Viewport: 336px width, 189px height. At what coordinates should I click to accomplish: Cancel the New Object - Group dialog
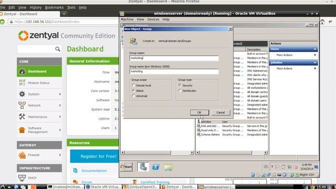pos(220,112)
